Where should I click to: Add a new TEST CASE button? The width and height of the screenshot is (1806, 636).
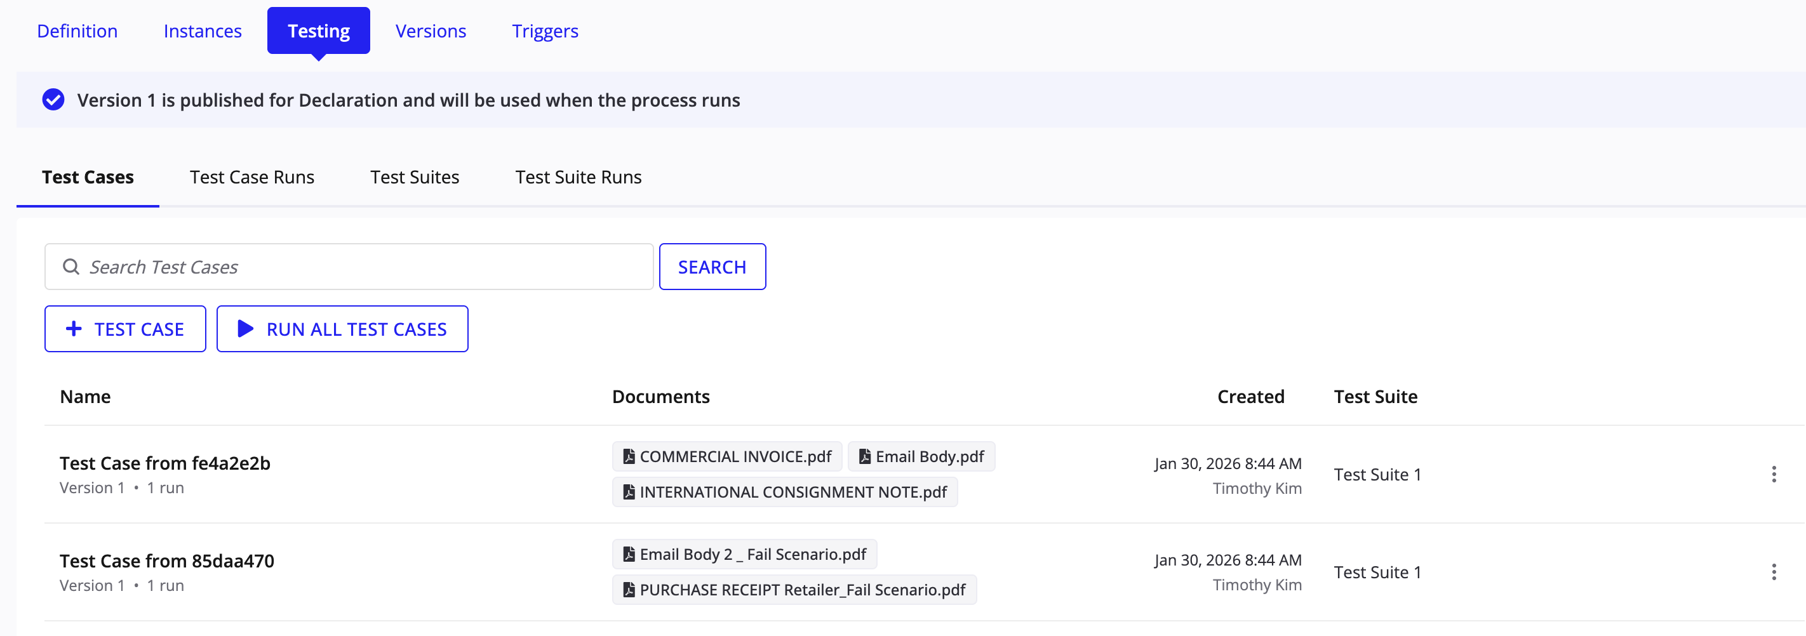pos(126,329)
